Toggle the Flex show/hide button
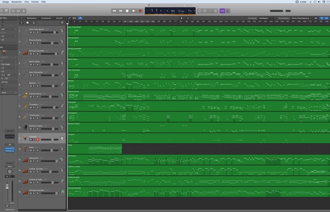Screen dimensions: 330x212 tap(74, 18)
